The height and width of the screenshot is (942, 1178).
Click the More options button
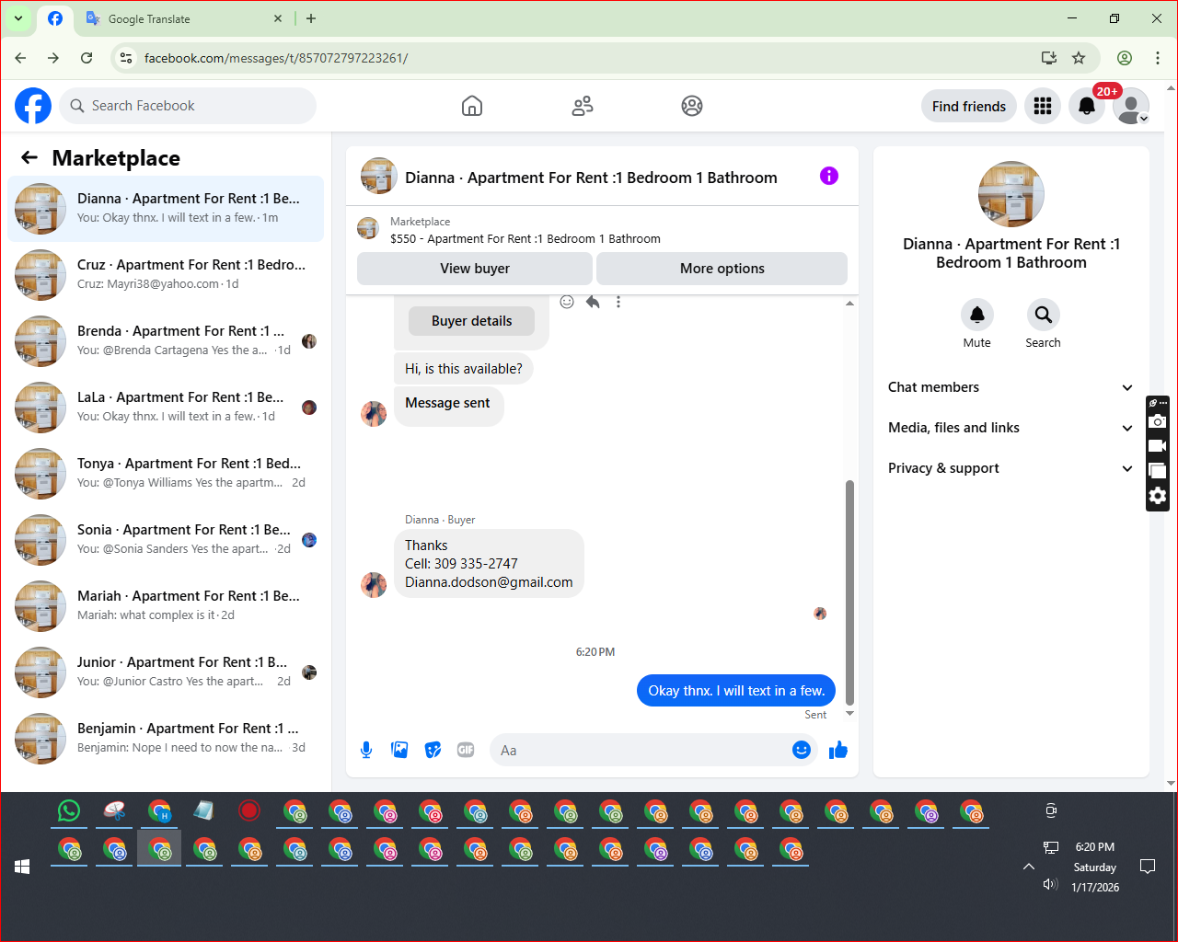pos(722,269)
